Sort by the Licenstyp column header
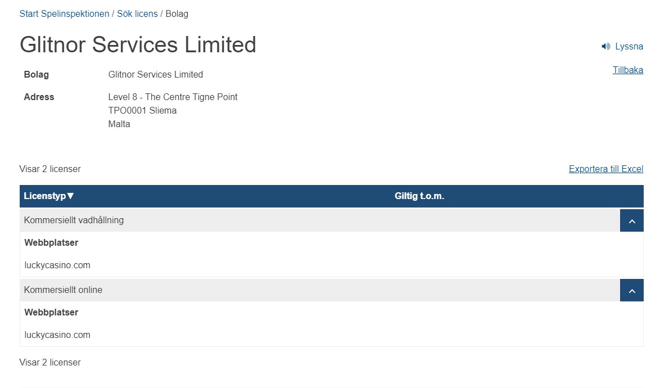The image size is (660, 388). click(45, 196)
